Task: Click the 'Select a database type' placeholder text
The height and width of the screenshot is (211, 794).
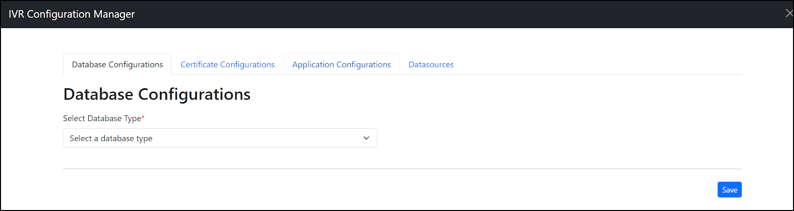Action: [111, 139]
